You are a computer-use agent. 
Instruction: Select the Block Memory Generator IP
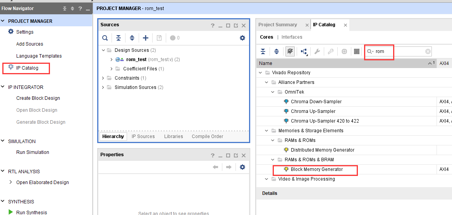[x=317, y=169]
